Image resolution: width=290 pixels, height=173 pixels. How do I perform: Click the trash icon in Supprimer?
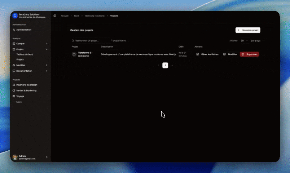pyautogui.click(x=243, y=54)
